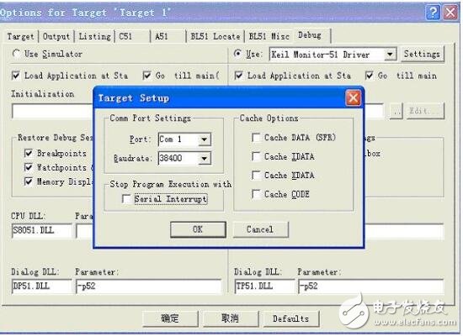This screenshot has width=463, height=336.
Task: Open the Baudrate 38400 dropdown
Action: 204,159
